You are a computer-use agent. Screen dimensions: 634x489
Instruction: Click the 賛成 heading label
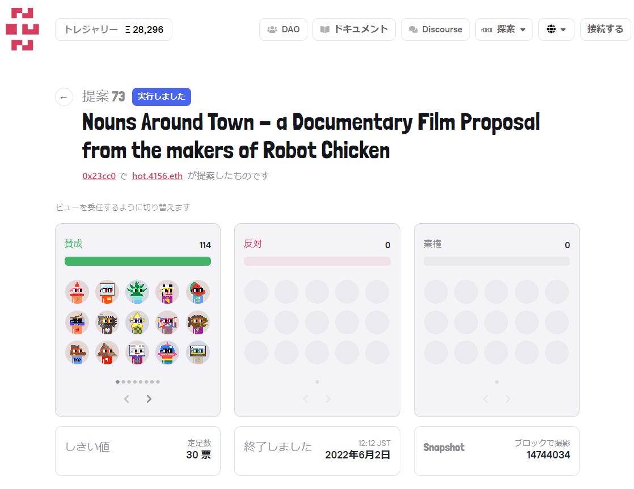[74, 244]
